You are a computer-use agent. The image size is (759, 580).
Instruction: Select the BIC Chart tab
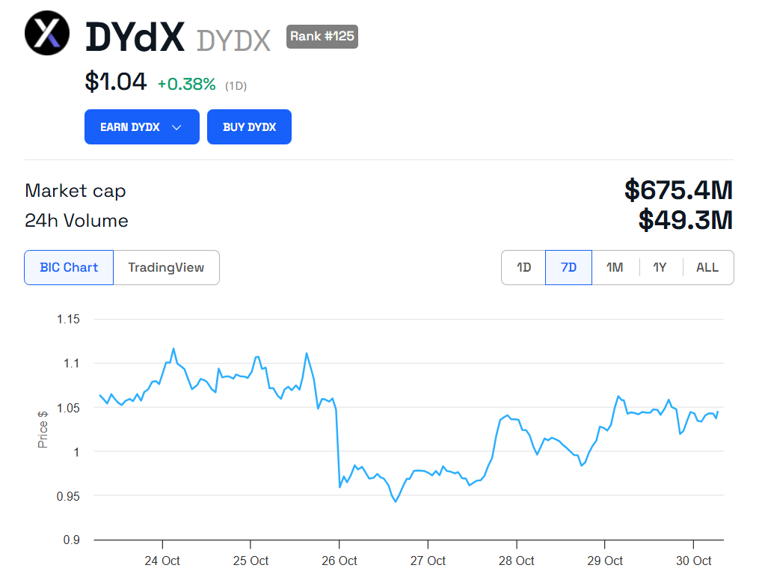(69, 267)
